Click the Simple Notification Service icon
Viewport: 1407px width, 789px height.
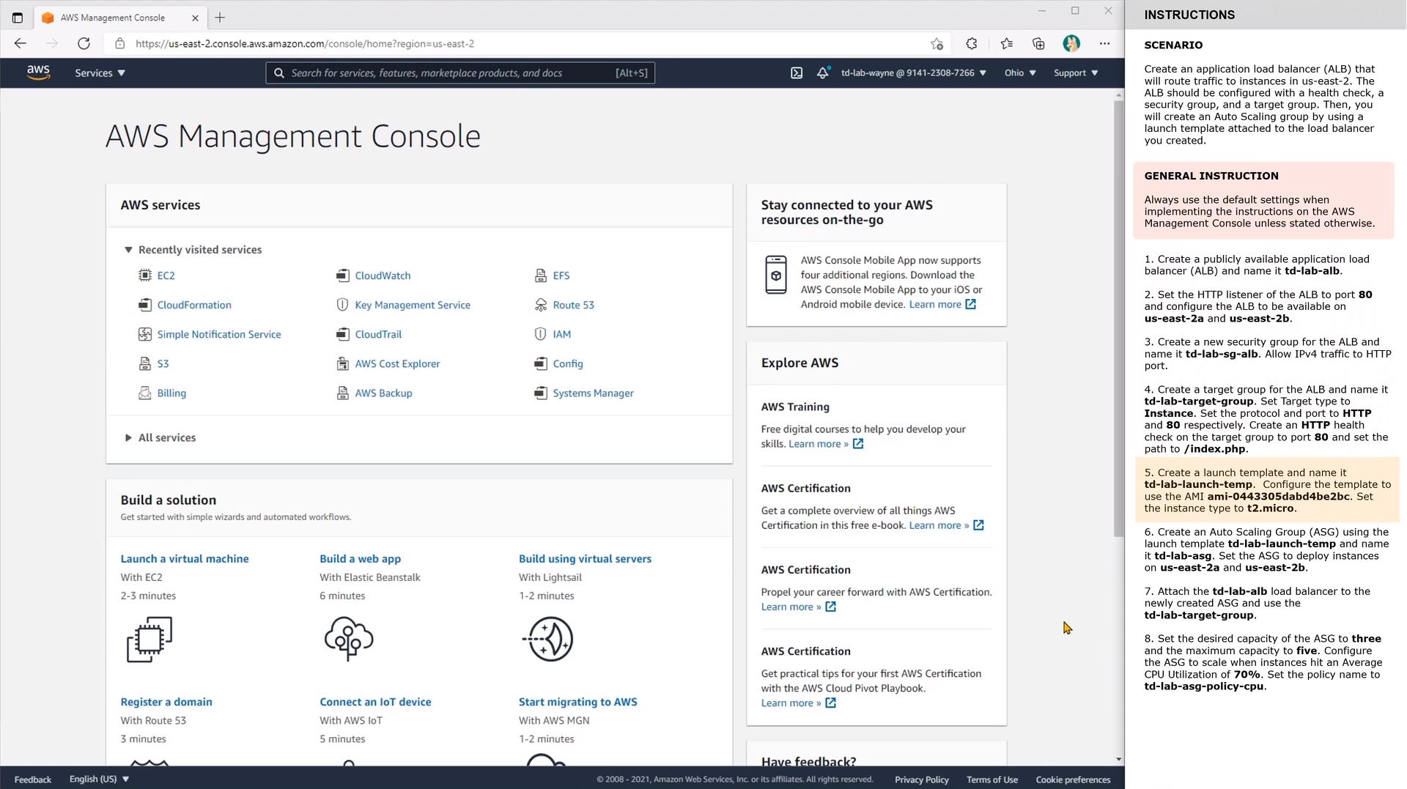145,334
